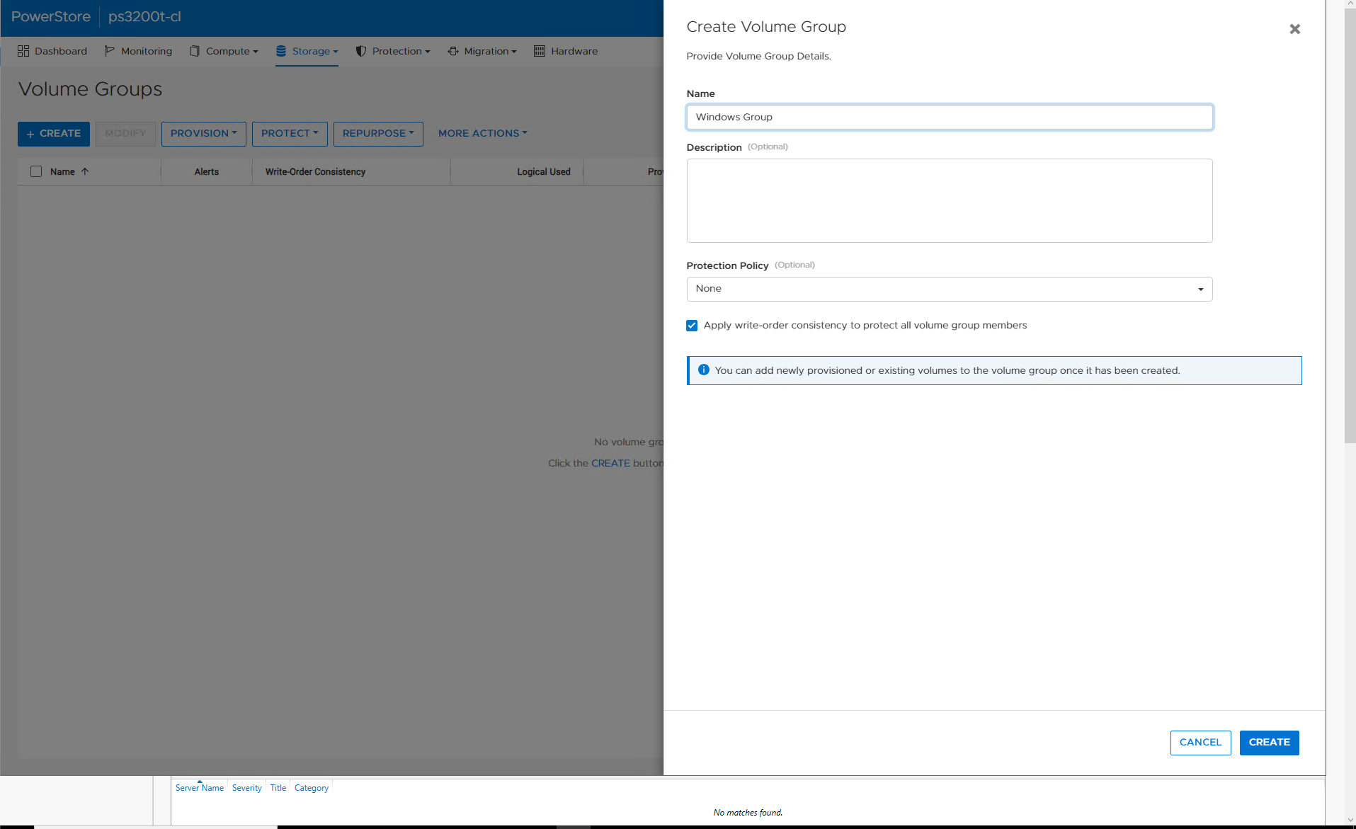Viewport: 1356px width, 829px height.
Task: Click the Hardware rack icon
Action: click(x=540, y=51)
